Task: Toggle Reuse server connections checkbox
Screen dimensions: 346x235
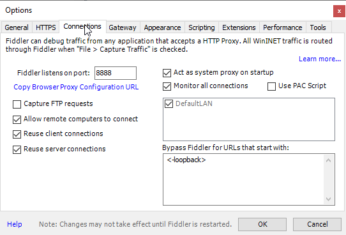Action: (17, 149)
